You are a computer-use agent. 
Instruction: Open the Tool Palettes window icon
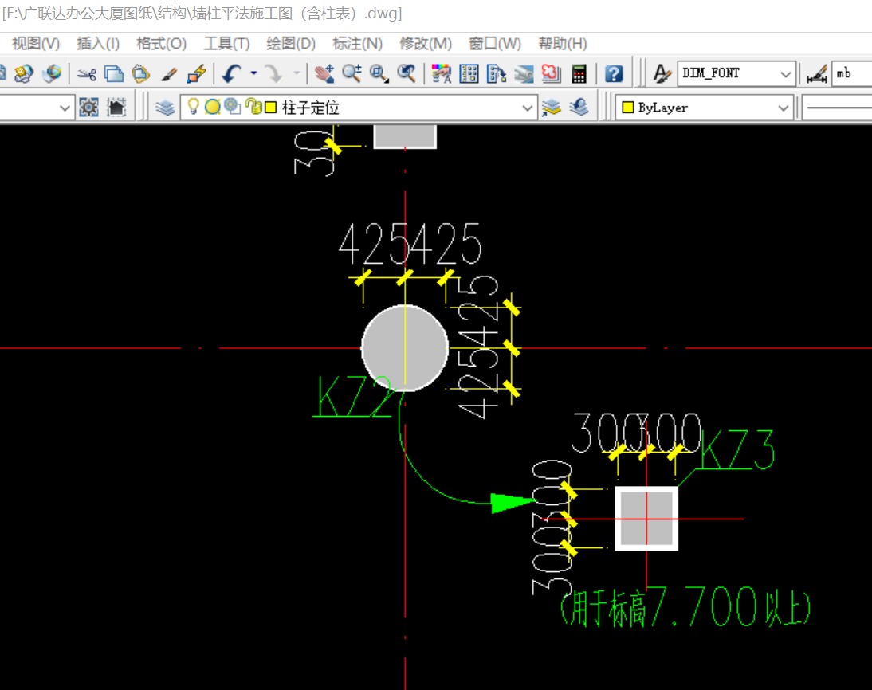[x=496, y=73]
